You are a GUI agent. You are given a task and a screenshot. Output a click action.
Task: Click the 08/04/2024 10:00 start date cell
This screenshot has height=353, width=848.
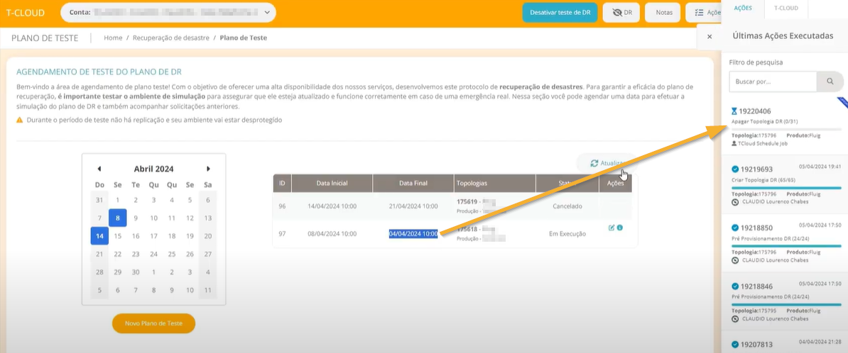coord(332,234)
